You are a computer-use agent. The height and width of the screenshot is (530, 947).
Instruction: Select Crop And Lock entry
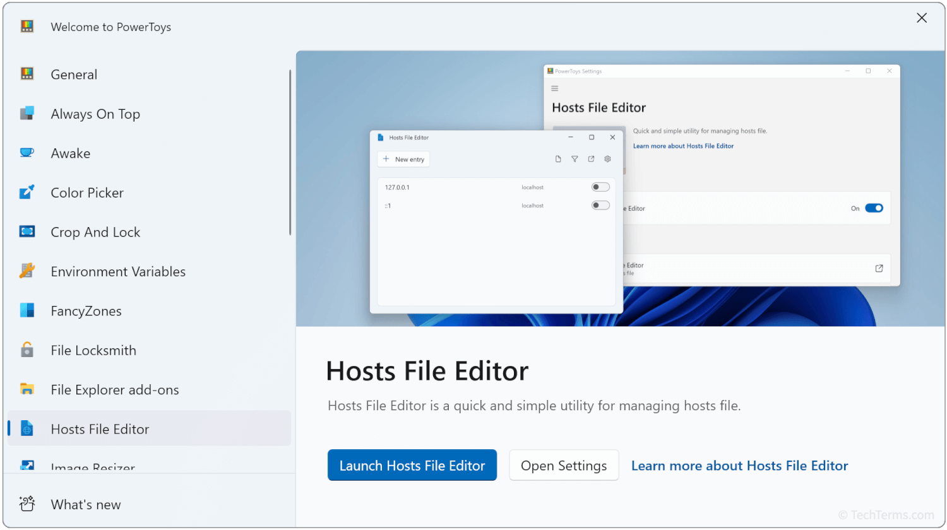click(149, 232)
